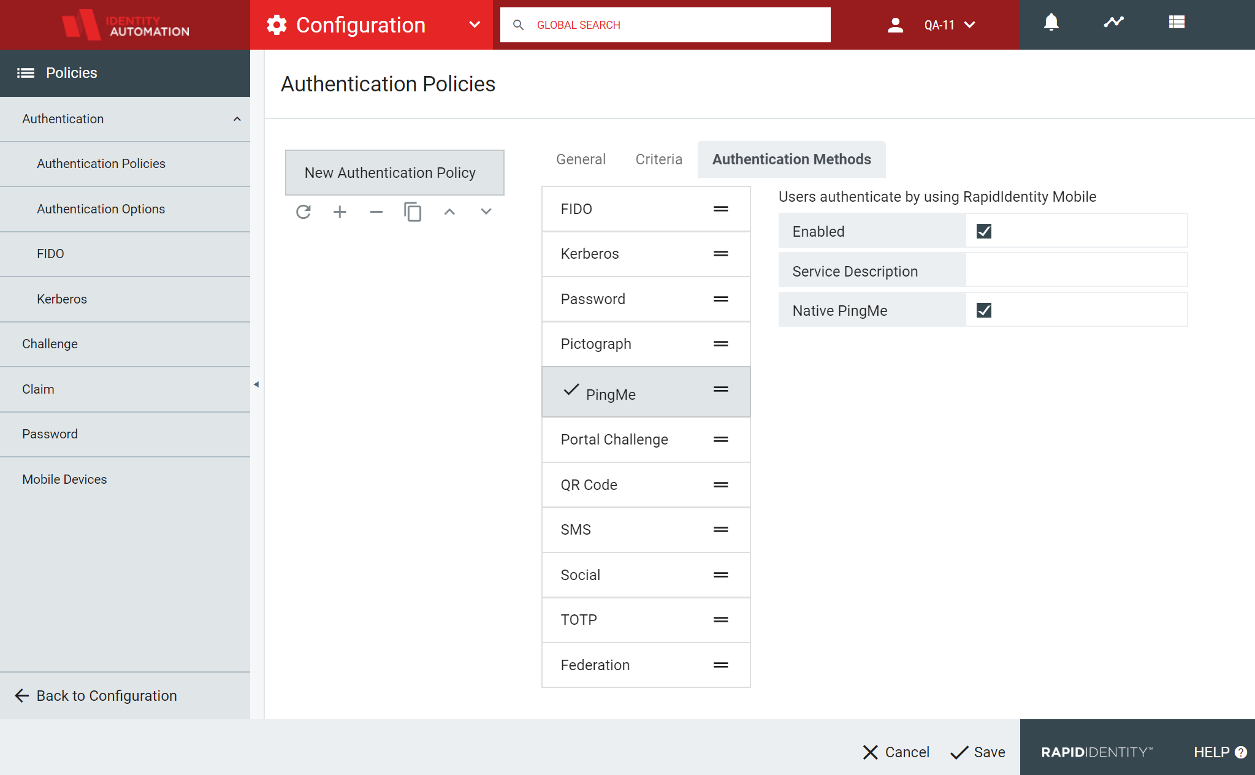Select the Federation authentication method

click(x=646, y=665)
